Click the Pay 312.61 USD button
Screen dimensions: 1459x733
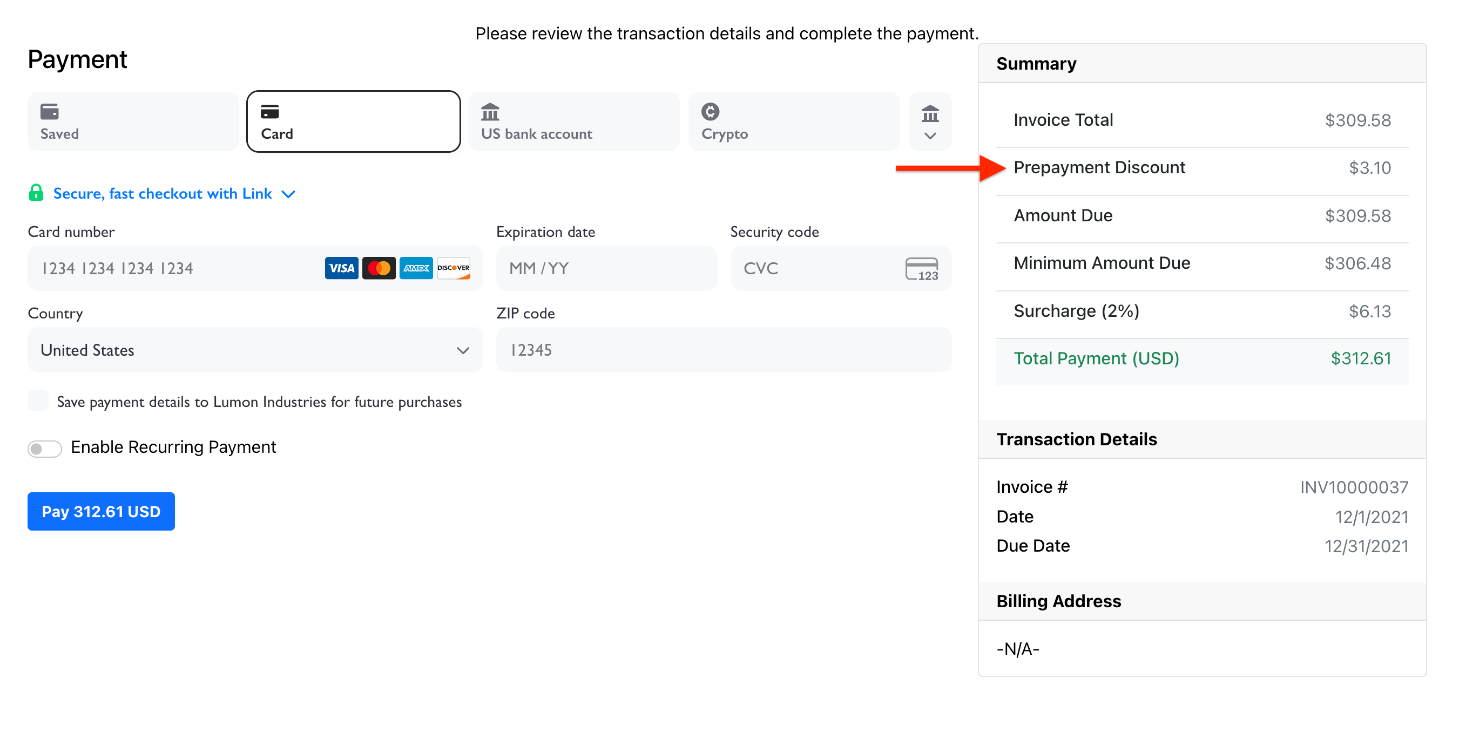(x=101, y=511)
